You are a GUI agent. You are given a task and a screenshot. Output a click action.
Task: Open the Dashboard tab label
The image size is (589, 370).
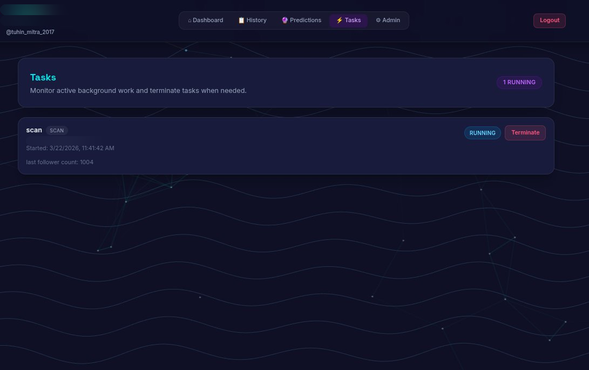pos(208,21)
